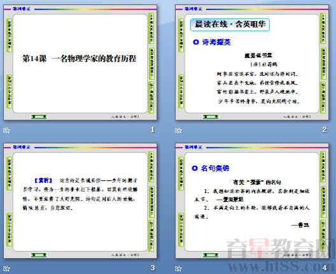The width and height of the screenshot is (336, 274).
Task: Click slide number 4 label
Action: point(325,268)
